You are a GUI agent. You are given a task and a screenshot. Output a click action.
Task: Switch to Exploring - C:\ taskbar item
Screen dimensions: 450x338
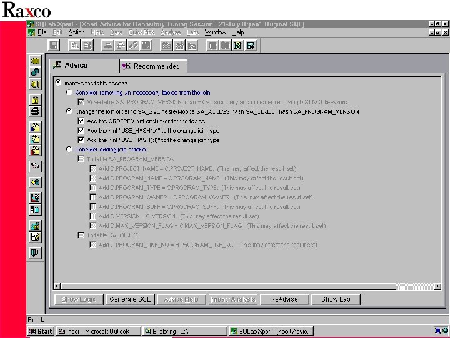point(185,331)
